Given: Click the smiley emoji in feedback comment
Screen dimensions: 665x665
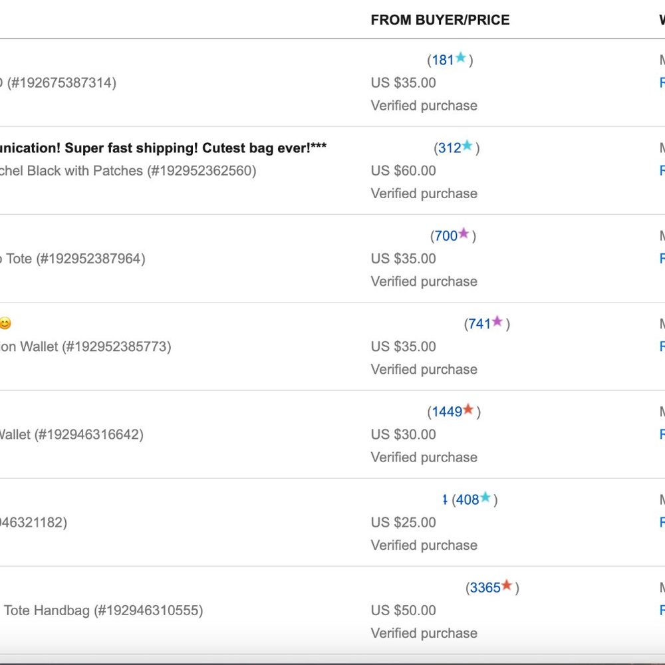Looking at the screenshot, I should 5,323.
